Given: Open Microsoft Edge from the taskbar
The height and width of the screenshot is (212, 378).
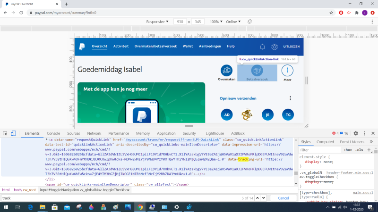Looking at the screenshot, I should (x=30, y=207).
